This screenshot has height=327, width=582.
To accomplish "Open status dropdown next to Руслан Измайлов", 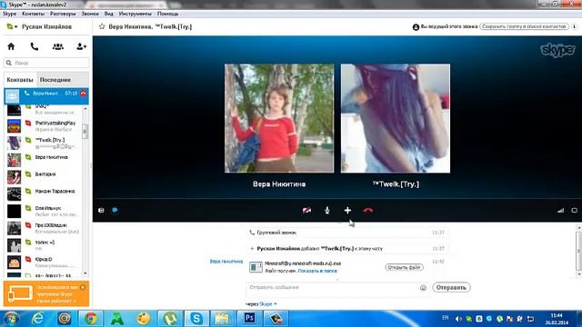I will (12, 26).
